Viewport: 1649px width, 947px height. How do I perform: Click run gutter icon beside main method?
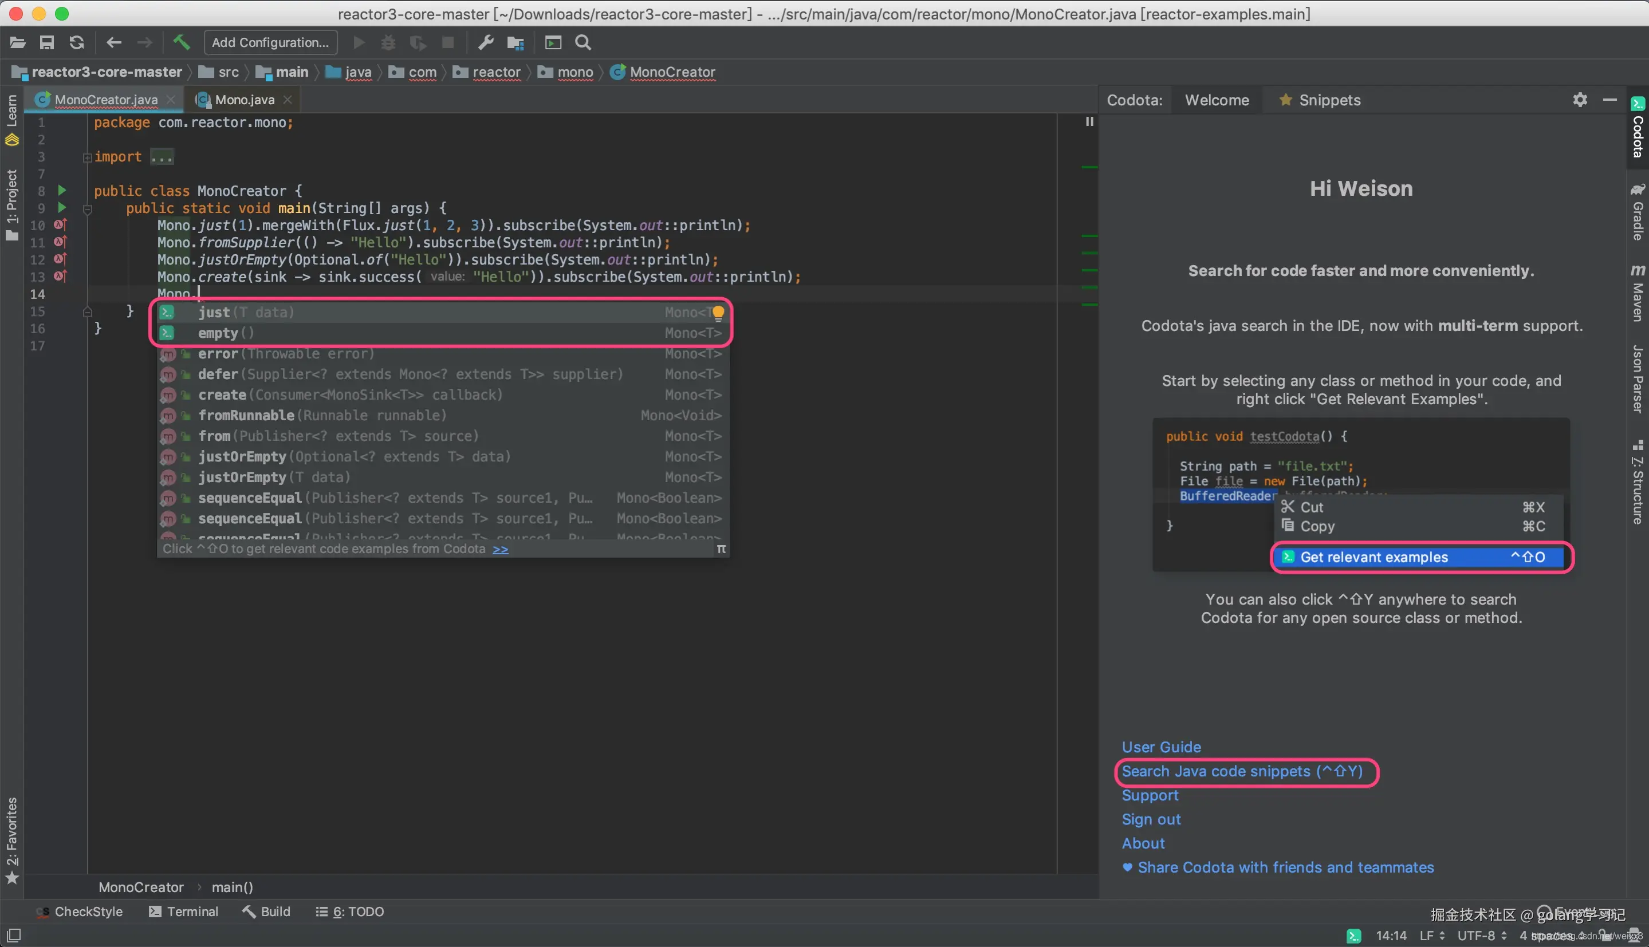[x=62, y=207]
